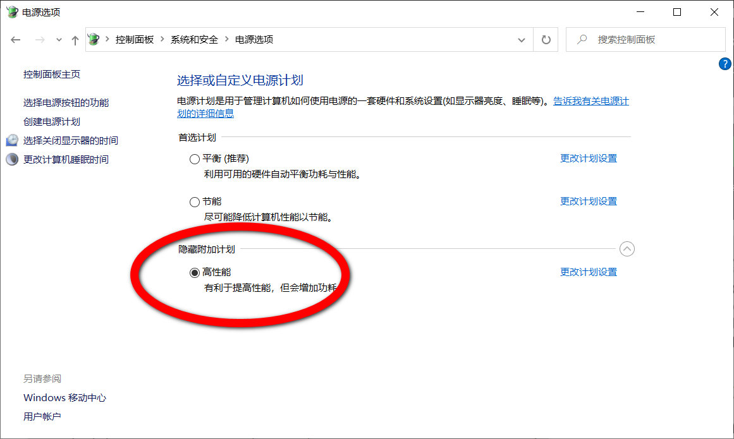Open help via the blue question mark icon
Viewport: 734px width, 439px height.
[725, 64]
